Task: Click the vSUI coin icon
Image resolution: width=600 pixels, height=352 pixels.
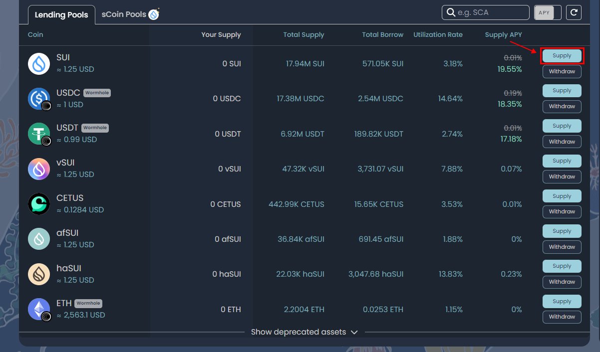Action: click(39, 169)
